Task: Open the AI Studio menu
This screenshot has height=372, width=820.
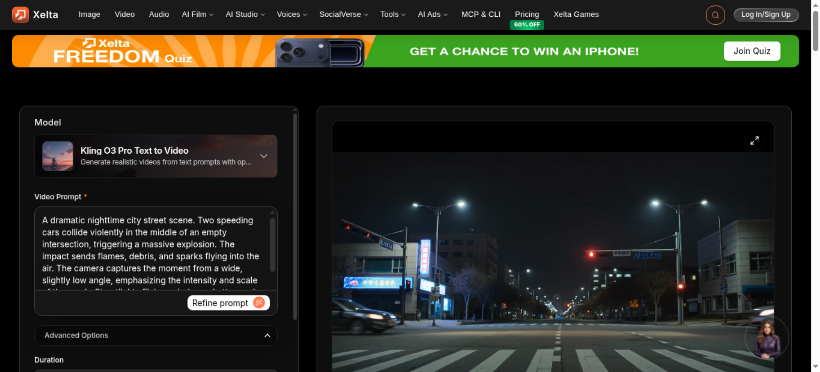Action: tap(245, 14)
